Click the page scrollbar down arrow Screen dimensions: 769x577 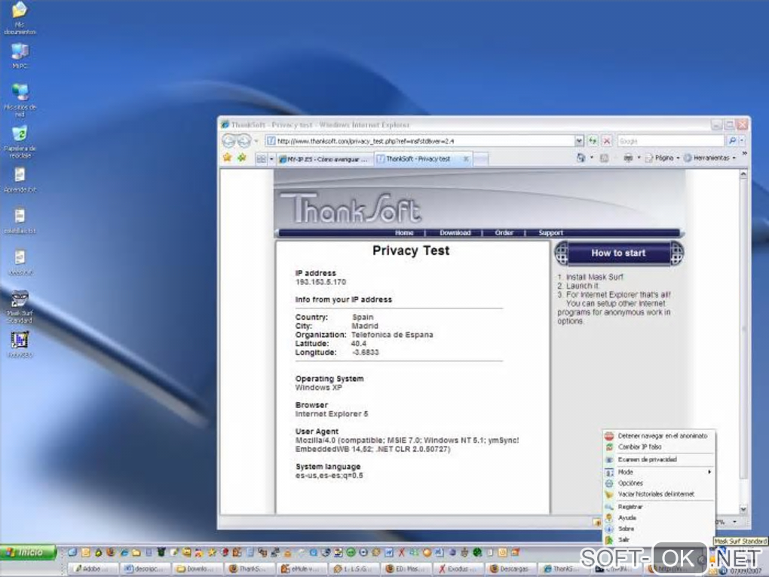[x=743, y=509]
